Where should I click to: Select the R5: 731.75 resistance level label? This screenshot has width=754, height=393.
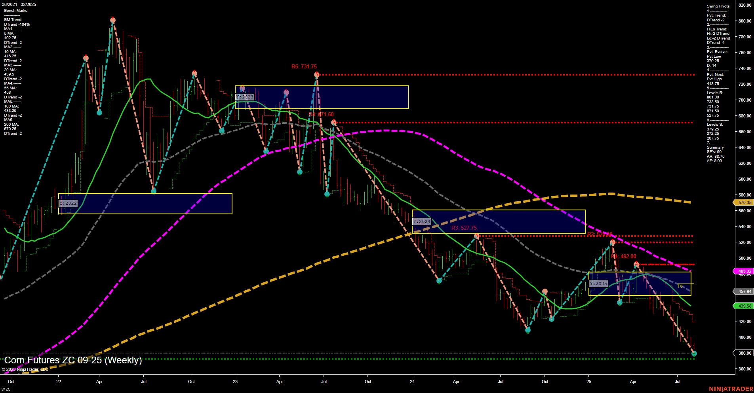(303, 66)
